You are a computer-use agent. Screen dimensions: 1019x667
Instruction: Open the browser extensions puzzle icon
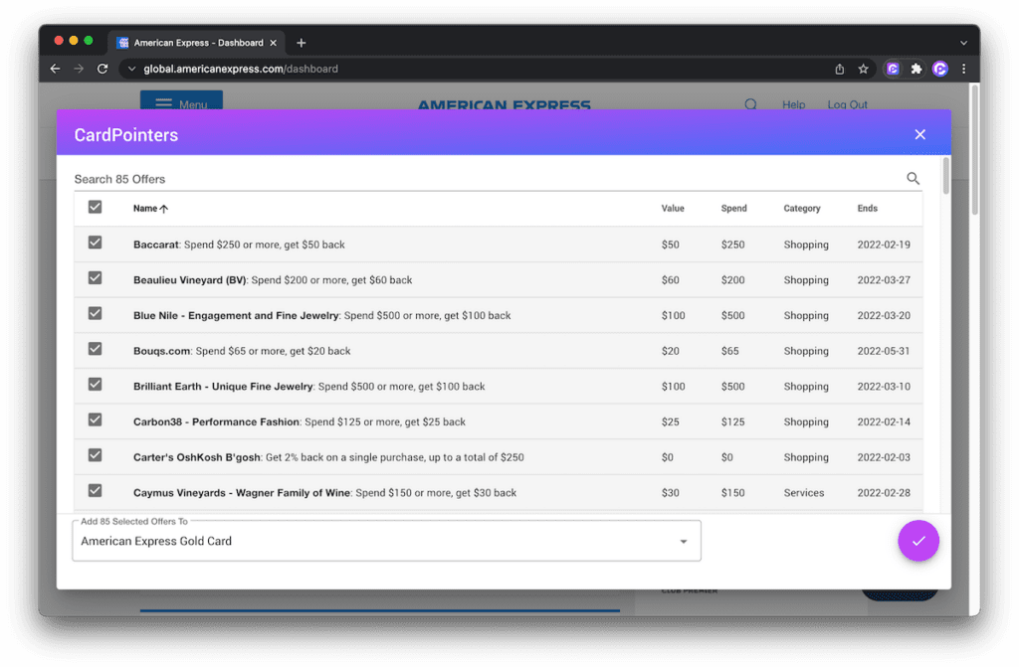tap(917, 69)
